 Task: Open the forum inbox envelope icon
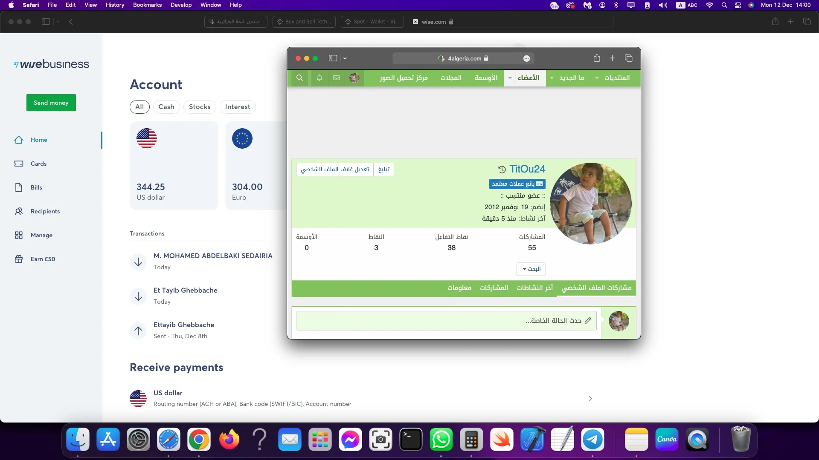[x=337, y=78]
